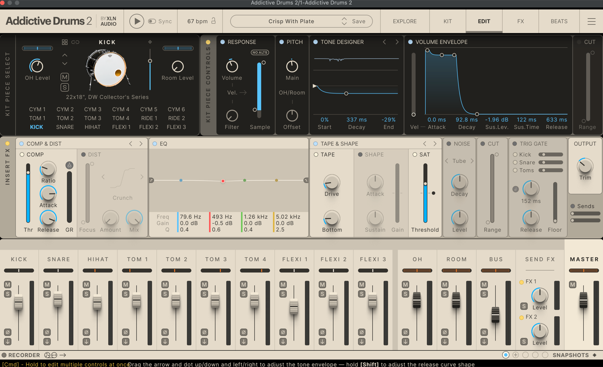603x367 pixels.
Task: Switch to the KIT tab
Action: 448,21
